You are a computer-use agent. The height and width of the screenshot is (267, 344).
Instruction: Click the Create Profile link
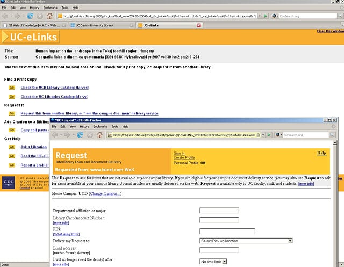184,158
